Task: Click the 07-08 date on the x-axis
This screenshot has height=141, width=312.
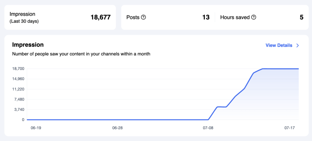Action: click(208, 128)
